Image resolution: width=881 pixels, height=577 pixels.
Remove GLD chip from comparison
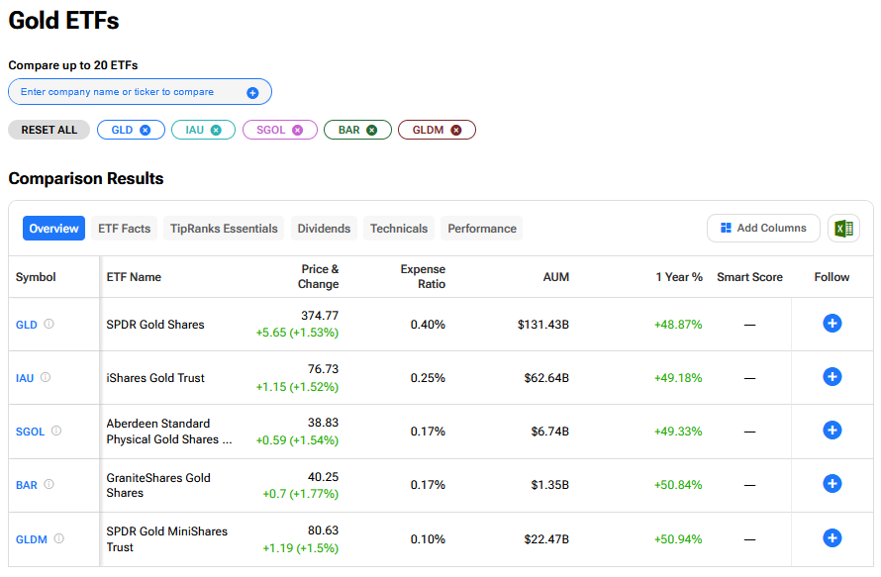(146, 130)
